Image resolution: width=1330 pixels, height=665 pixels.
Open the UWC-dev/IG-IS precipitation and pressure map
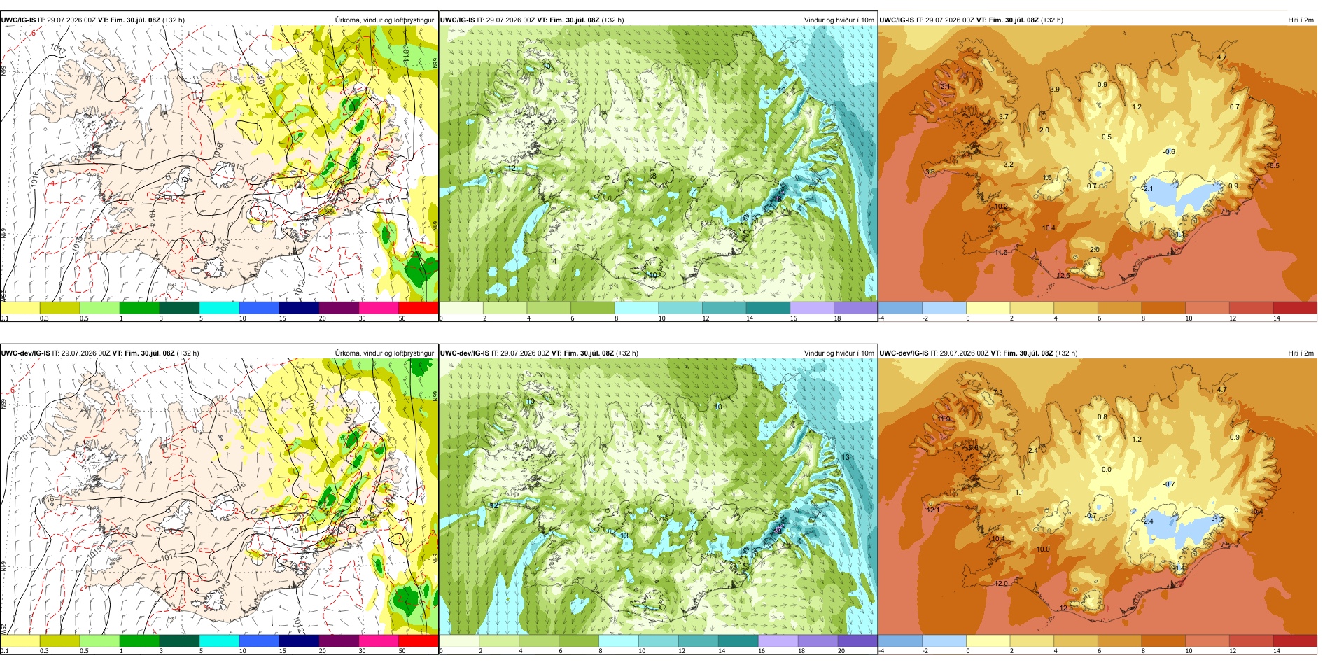point(219,497)
